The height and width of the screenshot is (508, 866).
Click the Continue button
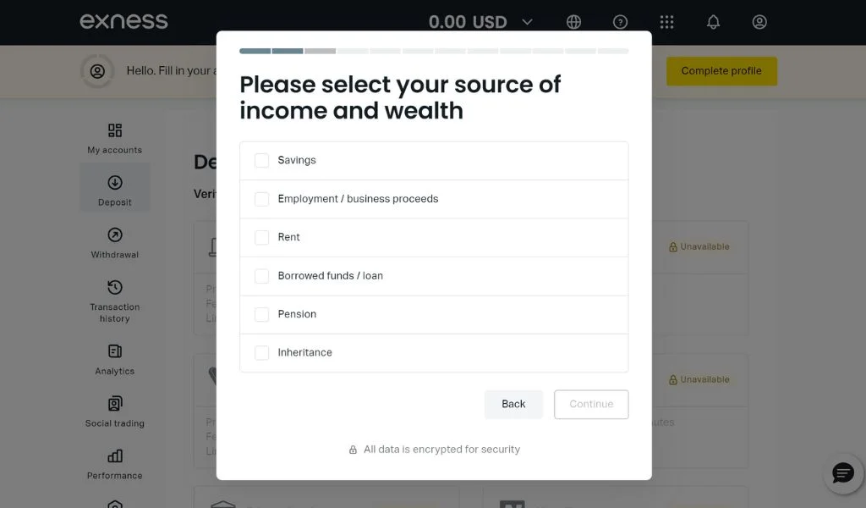[591, 404]
